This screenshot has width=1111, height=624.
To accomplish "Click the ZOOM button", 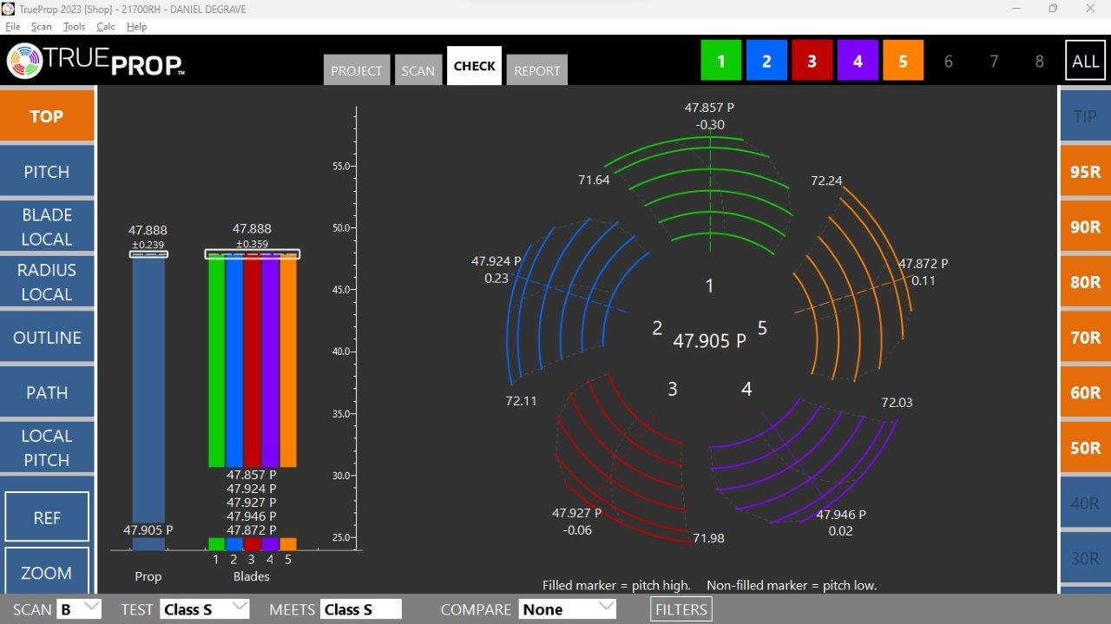I will 47,573.
